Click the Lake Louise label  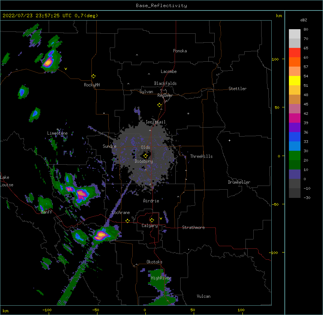(x=7, y=181)
